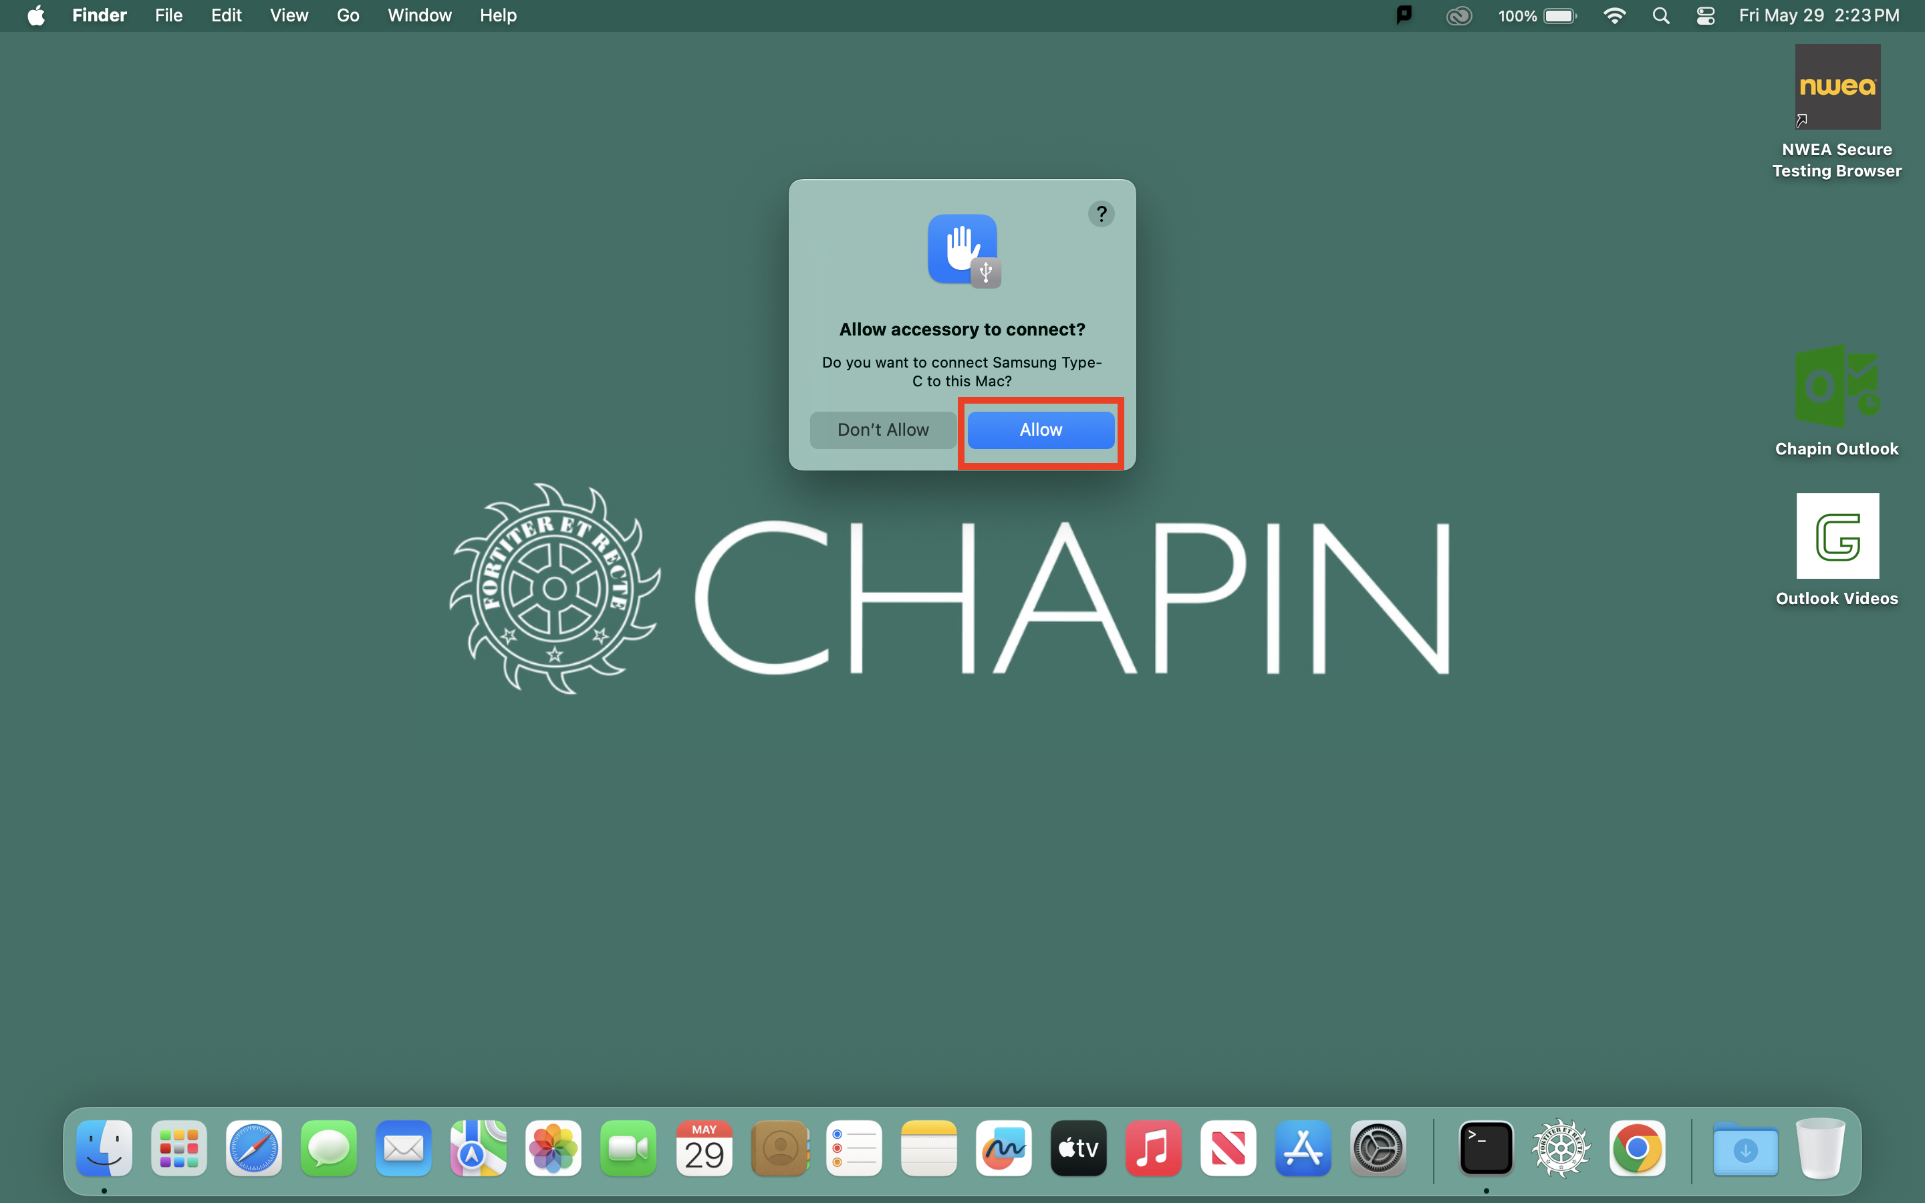Launch Safari from the Dock
The image size is (1925, 1203).
coord(254,1148)
